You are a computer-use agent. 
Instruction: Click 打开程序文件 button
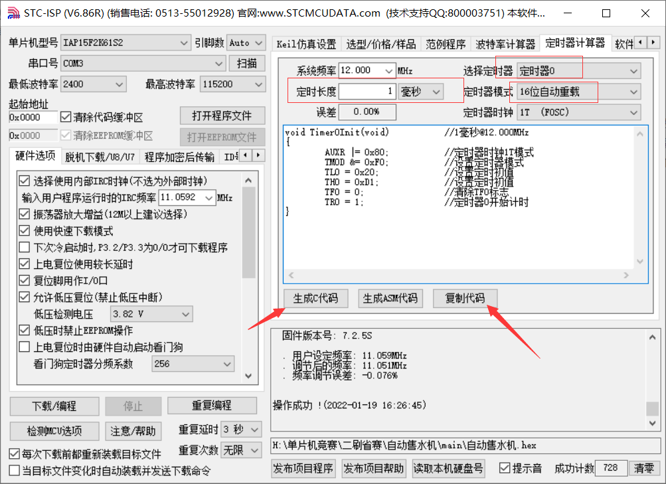[222, 116]
